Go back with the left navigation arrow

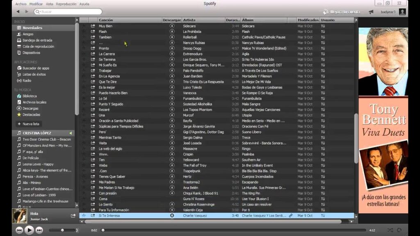click(18, 11)
